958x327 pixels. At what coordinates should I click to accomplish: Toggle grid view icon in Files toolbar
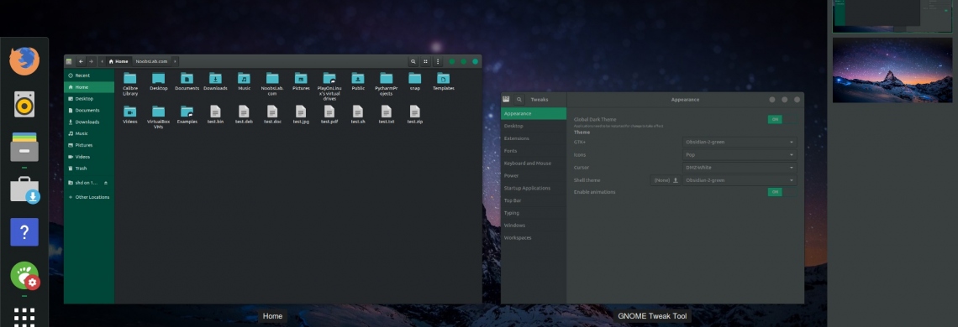pos(425,61)
